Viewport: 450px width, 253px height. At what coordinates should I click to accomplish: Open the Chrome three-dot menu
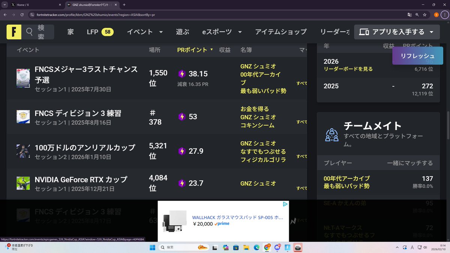point(444,15)
